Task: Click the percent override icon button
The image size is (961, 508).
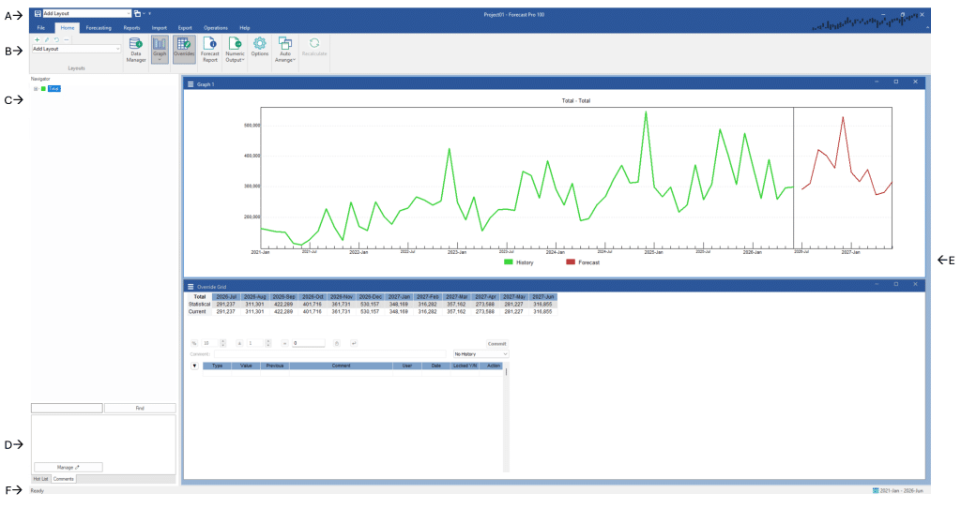Action: (x=194, y=344)
